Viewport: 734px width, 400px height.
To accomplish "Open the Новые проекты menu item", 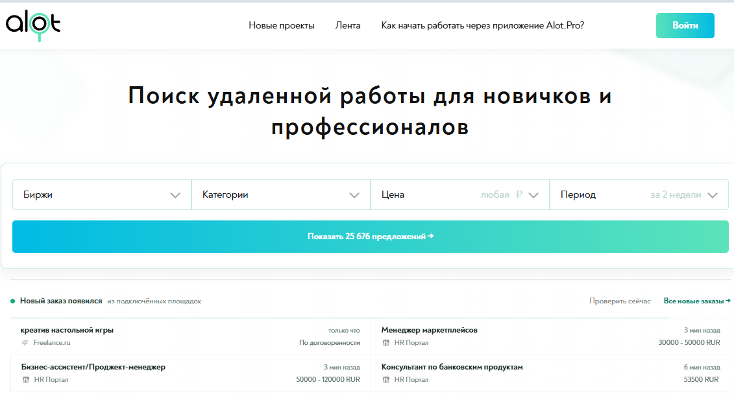I will click(282, 25).
